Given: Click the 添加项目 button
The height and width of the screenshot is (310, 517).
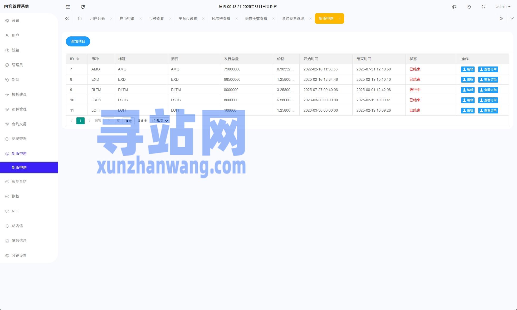Looking at the screenshot, I should point(78,41).
